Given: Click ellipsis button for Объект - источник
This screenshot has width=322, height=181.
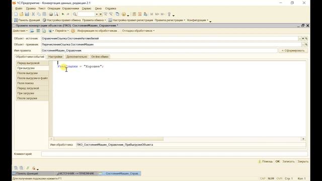Looking at the screenshot, I should coord(300,38).
